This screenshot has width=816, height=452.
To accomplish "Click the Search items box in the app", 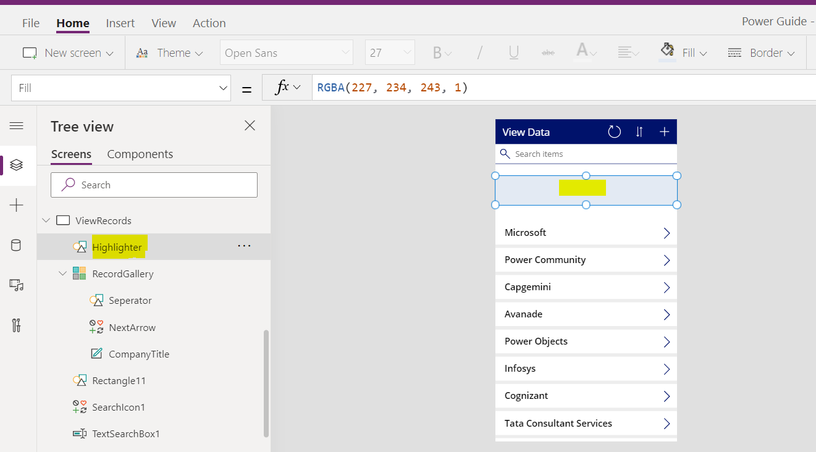I will coord(586,154).
